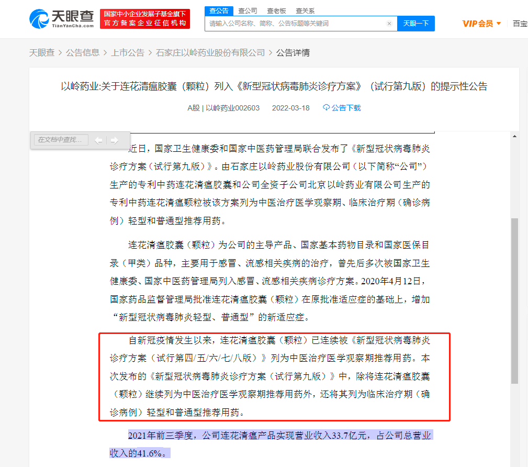Switch to the 查公司 tab

(x=248, y=11)
